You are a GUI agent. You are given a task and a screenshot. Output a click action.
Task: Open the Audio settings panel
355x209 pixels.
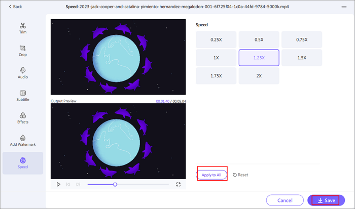[23, 73]
